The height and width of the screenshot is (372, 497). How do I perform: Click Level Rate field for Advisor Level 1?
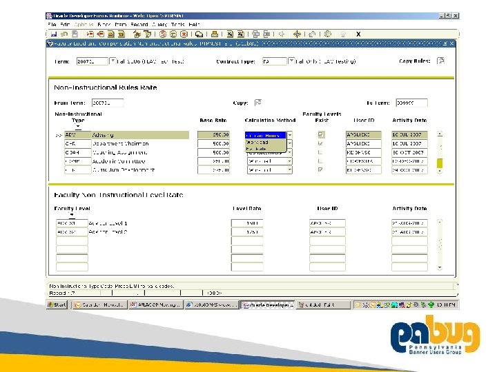pyautogui.click(x=247, y=223)
